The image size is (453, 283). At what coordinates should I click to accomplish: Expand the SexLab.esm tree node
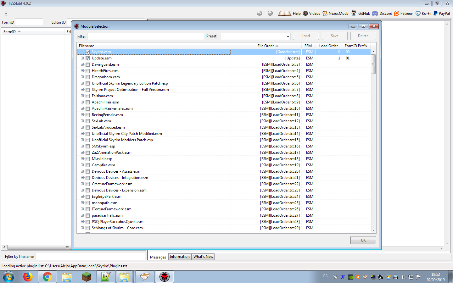pos(82,121)
